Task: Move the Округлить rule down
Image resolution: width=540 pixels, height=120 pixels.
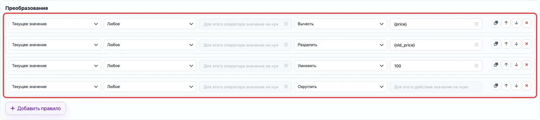Action: click(516, 86)
